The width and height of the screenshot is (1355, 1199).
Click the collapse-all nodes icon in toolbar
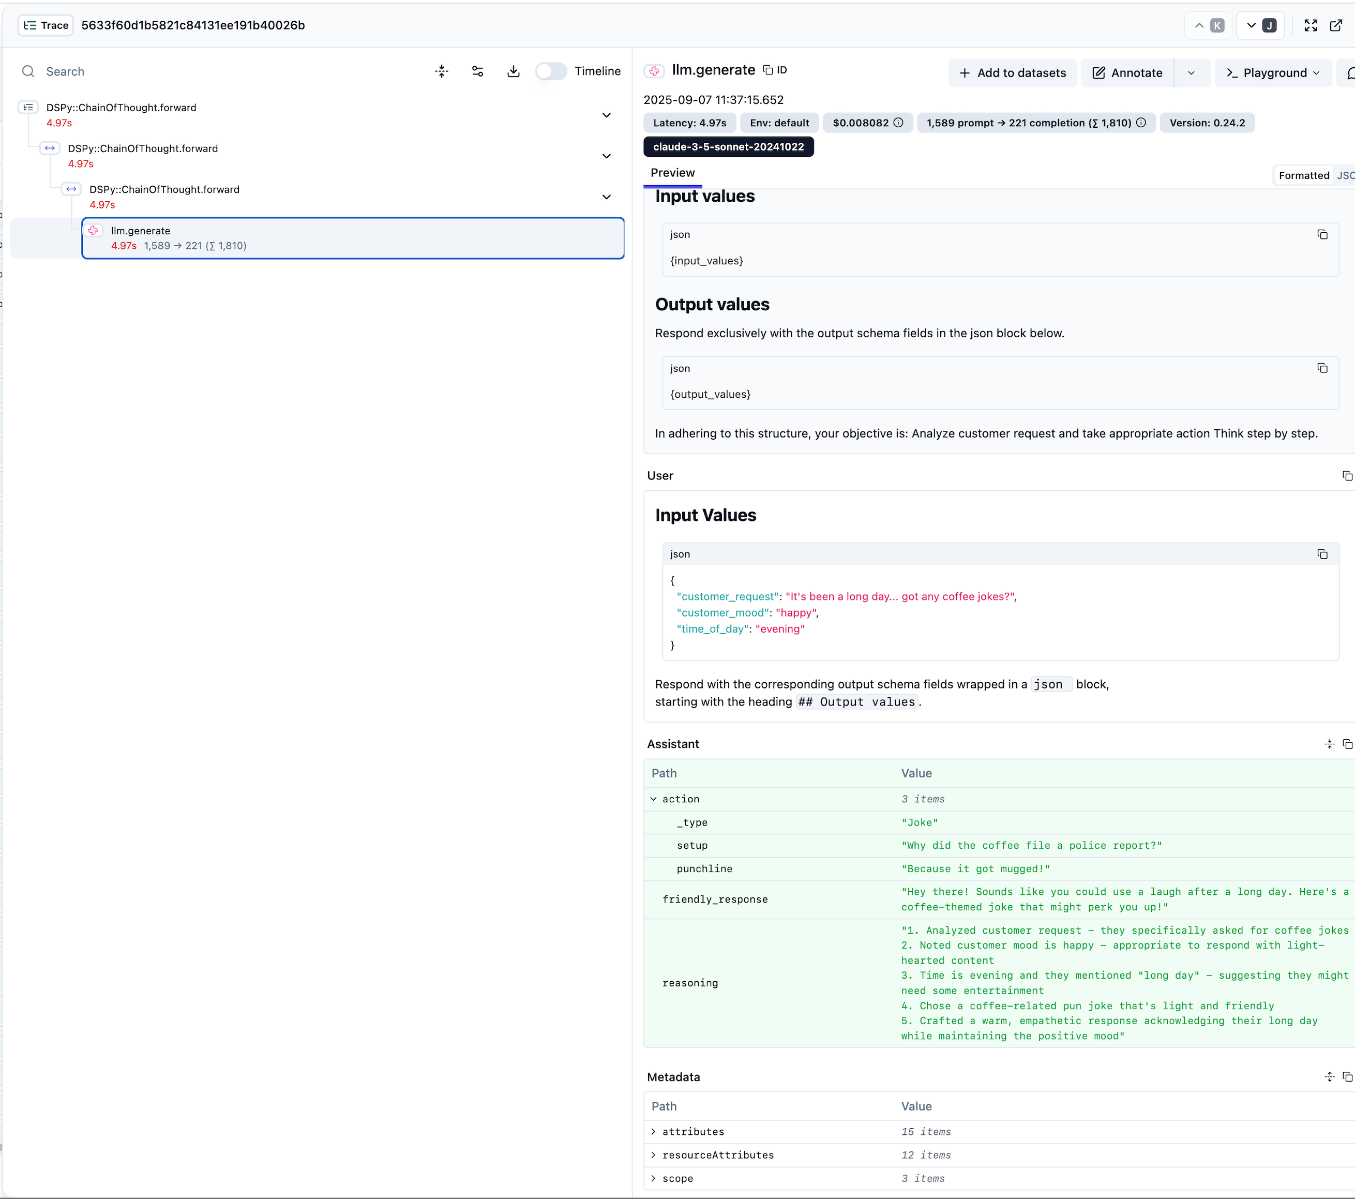[442, 71]
